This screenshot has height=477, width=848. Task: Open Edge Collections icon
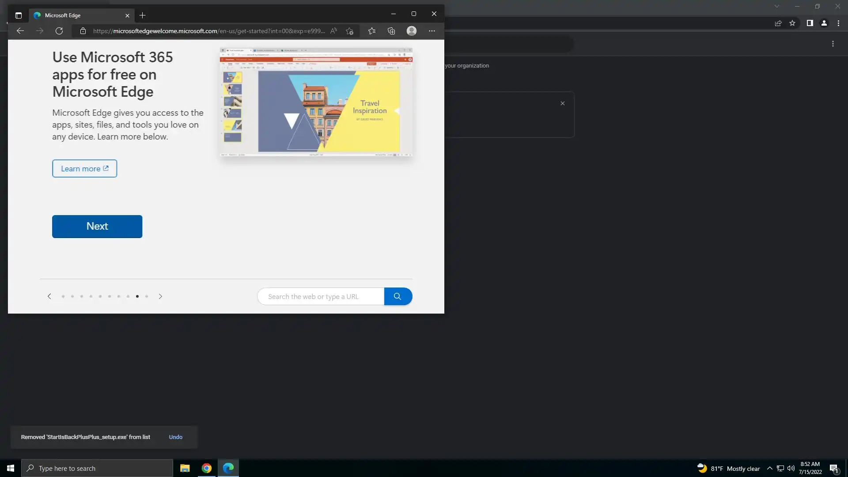tap(391, 31)
